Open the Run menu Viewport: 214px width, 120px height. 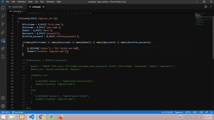pos(42,2)
